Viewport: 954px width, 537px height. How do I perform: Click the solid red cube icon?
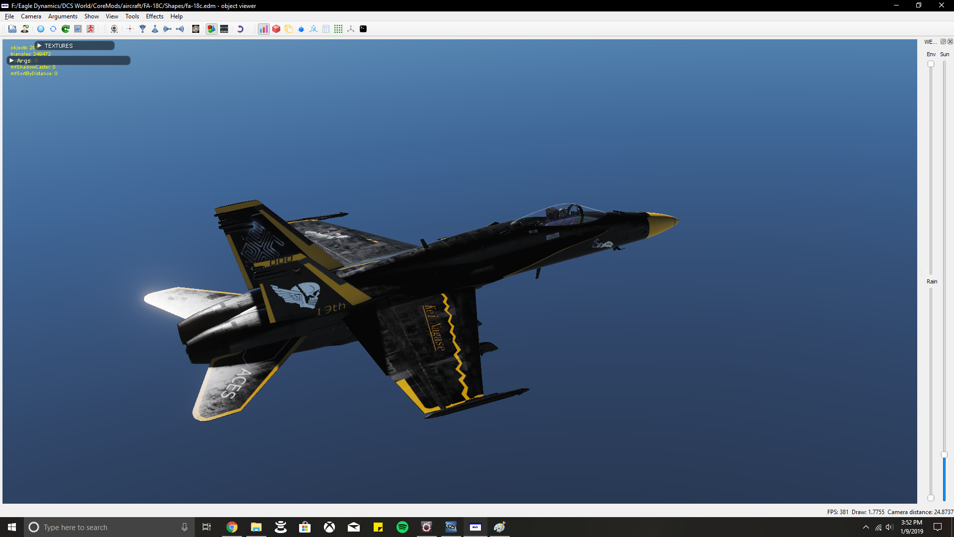coord(276,29)
